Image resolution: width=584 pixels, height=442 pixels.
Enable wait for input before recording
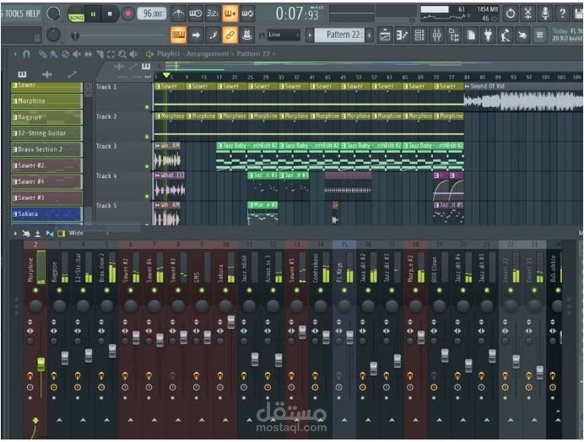[196, 13]
